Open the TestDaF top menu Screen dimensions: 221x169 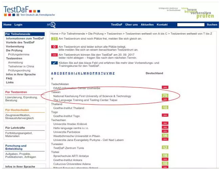pos(117,25)
